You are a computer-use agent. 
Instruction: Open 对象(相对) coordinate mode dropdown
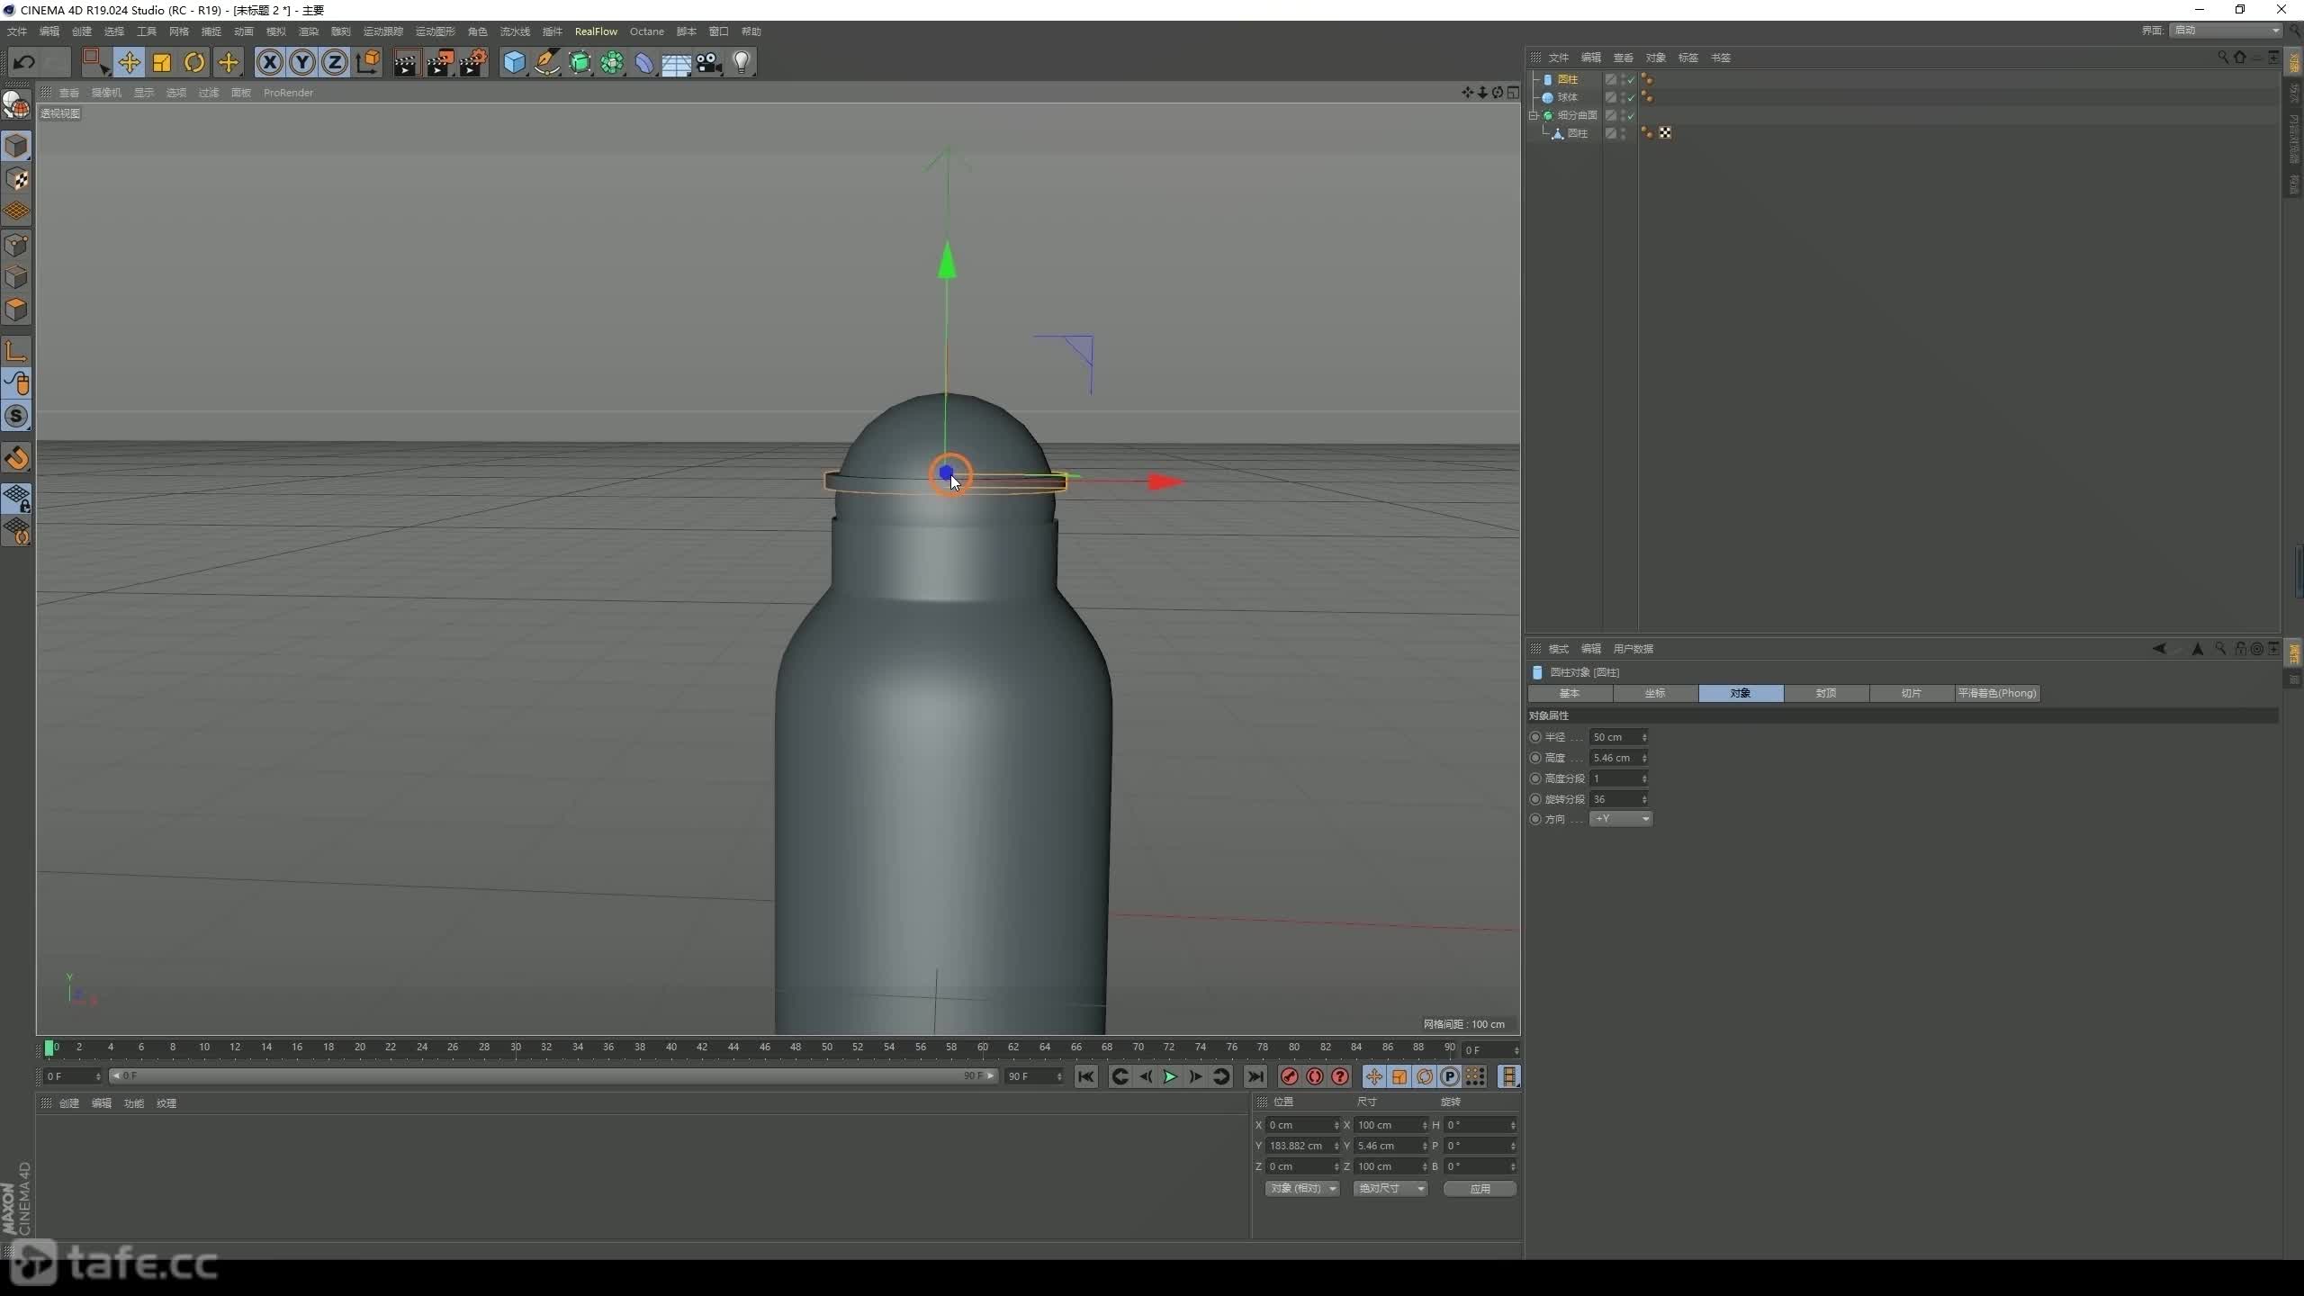click(x=1302, y=1189)
